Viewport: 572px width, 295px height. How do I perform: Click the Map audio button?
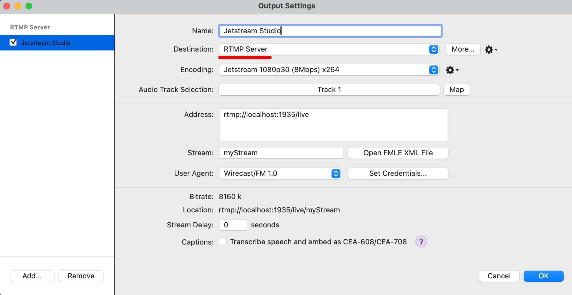pyautogui.click(x=456, y=90)
